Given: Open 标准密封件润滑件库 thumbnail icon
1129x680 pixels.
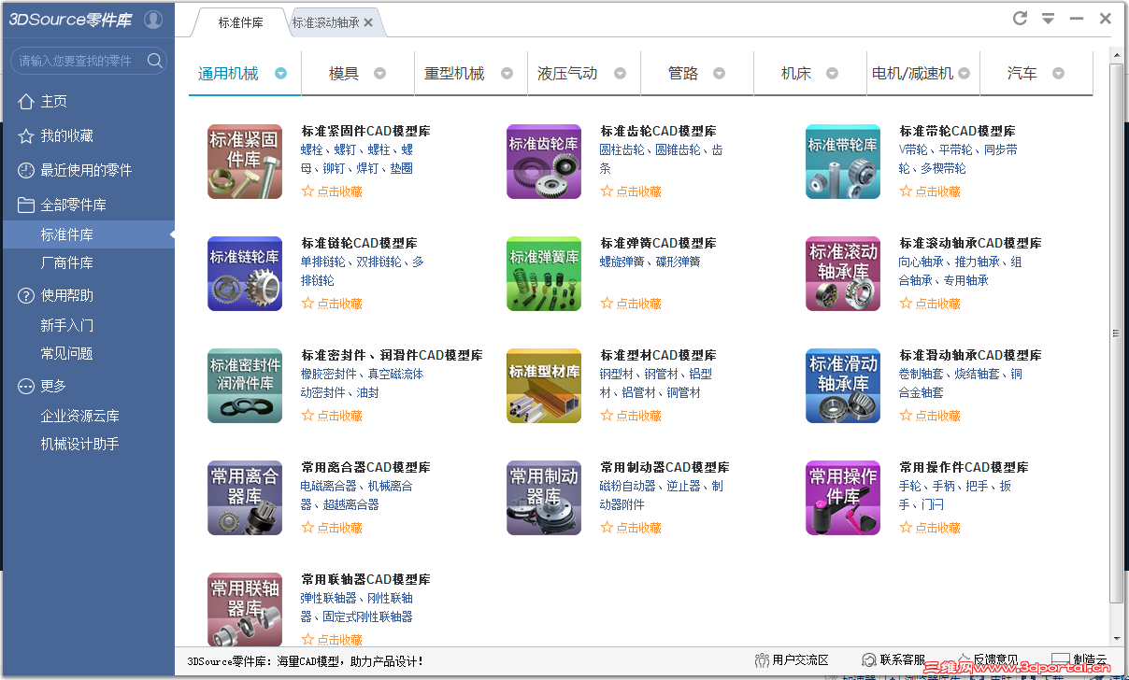Looking at the screenshot, I should (x=245, y=386).
